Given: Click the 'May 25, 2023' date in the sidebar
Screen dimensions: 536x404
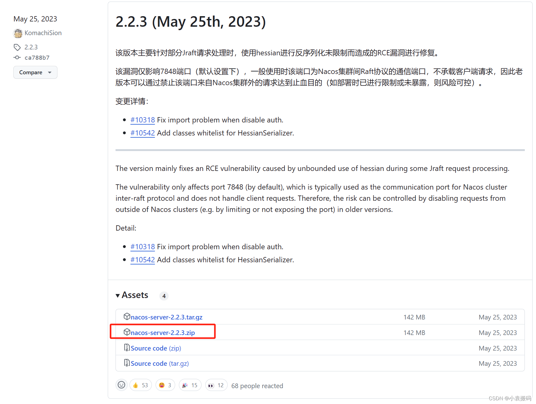Looking at the screenshot, I should pyautogui.click(x=35, y=19).
